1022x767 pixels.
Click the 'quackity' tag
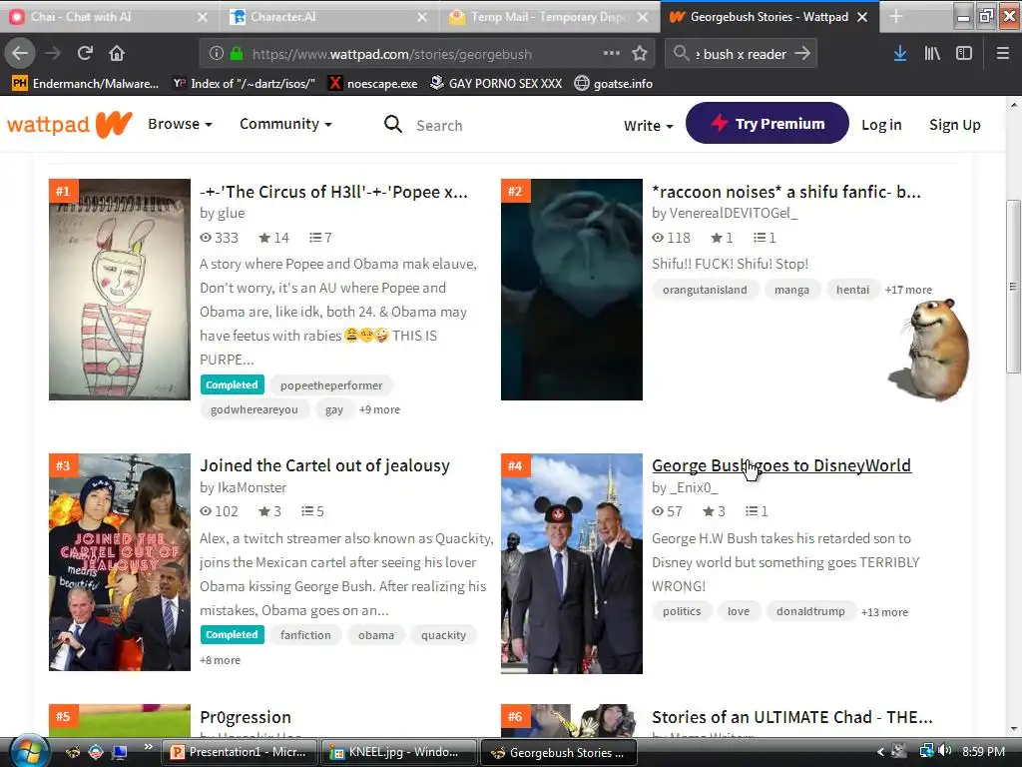tap(443, 635)
